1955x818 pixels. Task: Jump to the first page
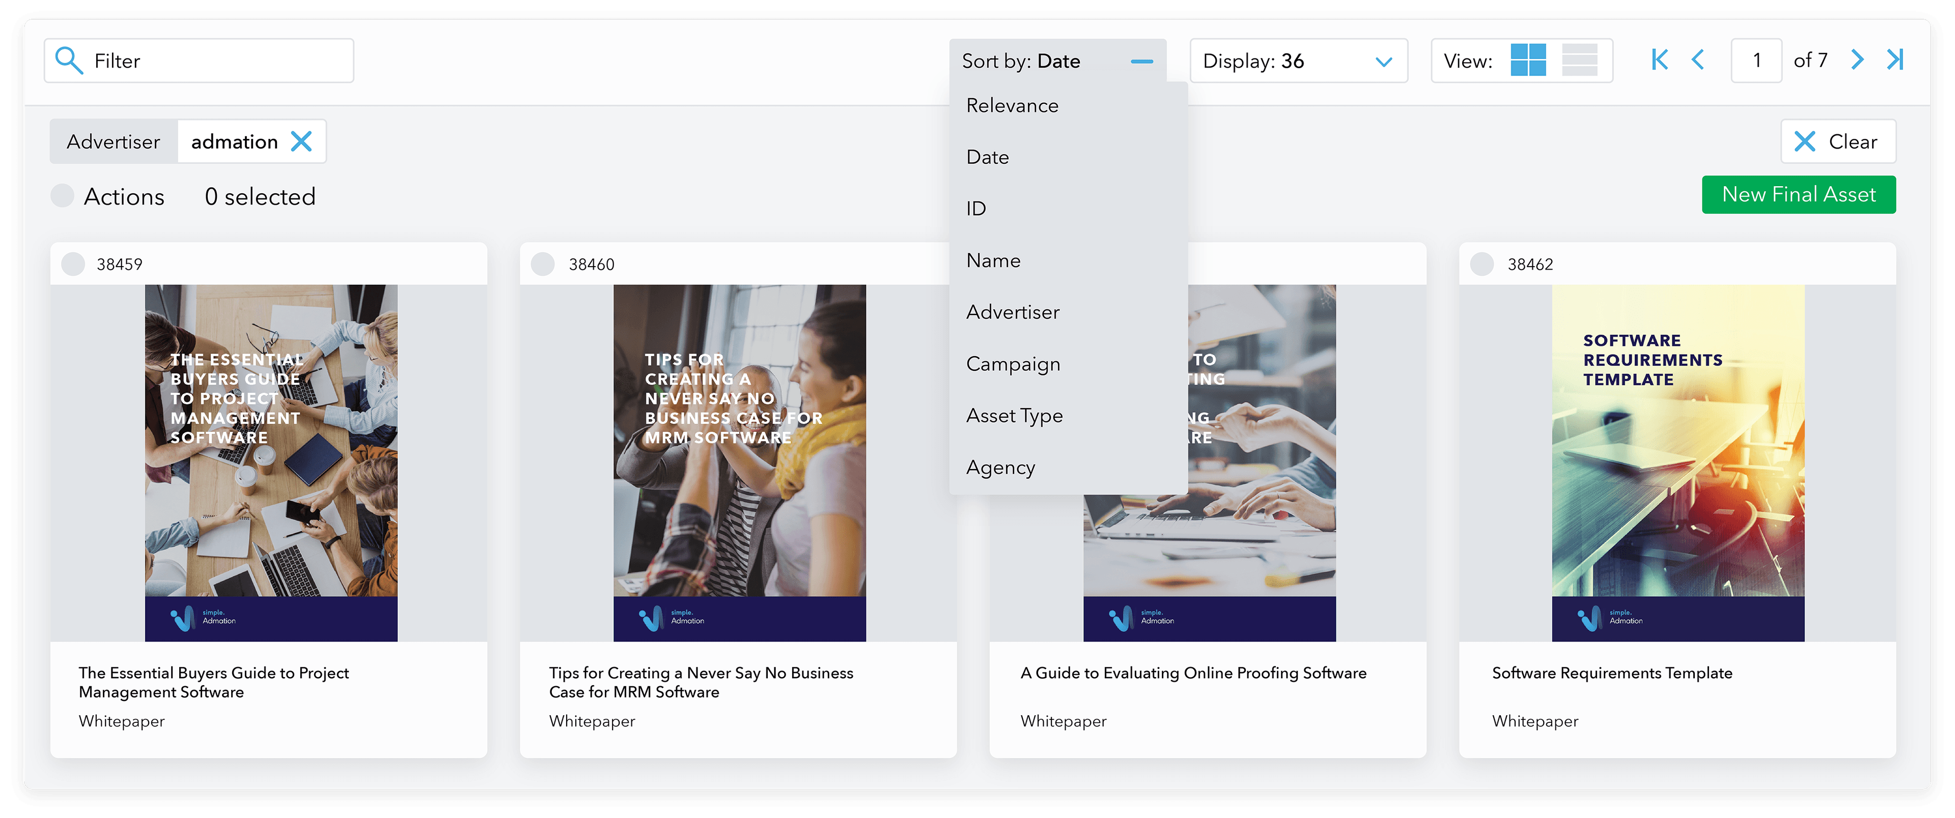click(1659, 60)
